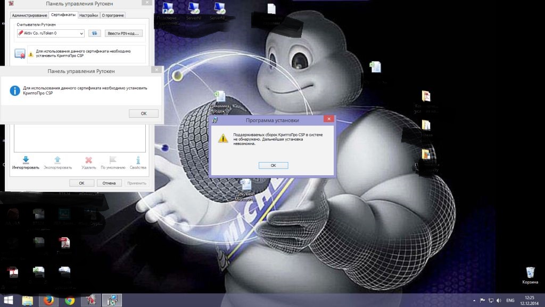
Task: Click the Ввести PIN-код button
Action: point(124,34)
